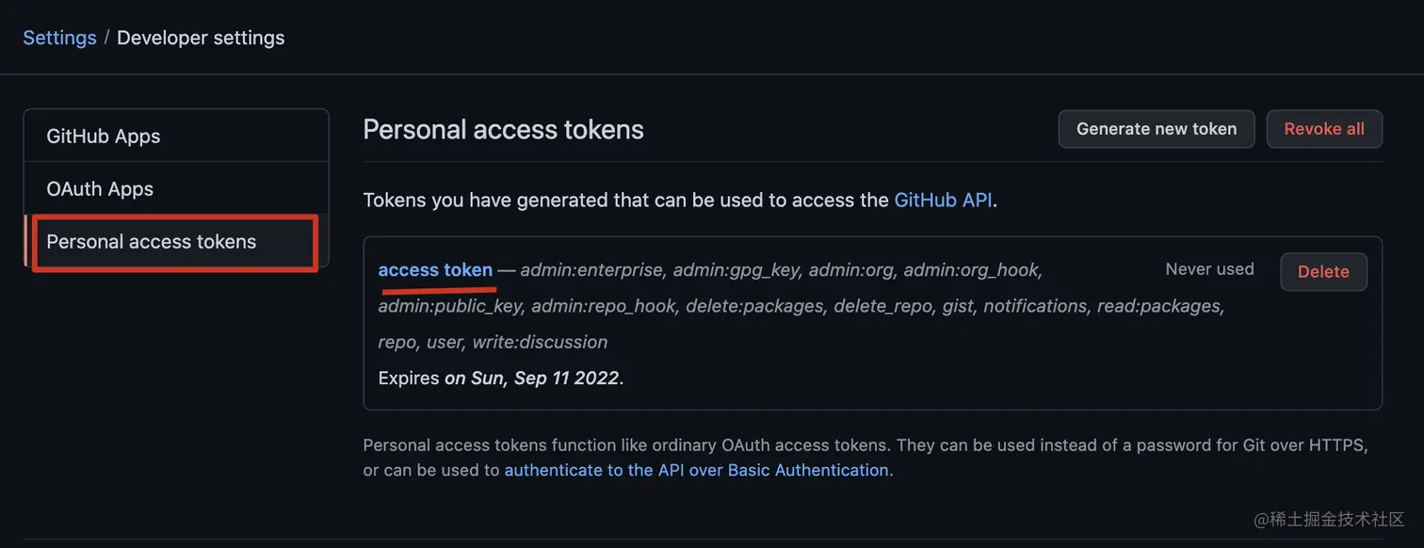This screenshot has width=1424, height=548.
Task: Open the underlined access token link
Action: (435, 270)
